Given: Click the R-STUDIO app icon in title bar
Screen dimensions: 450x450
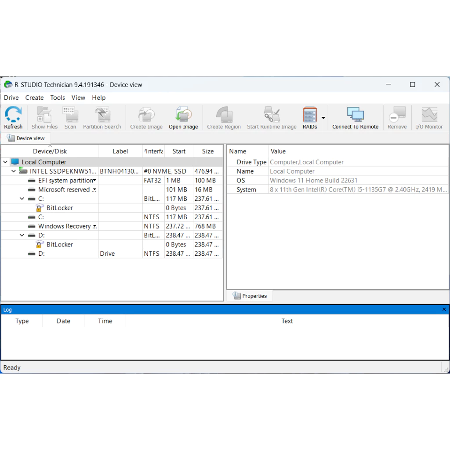Looking at the screenshot, I should 8,85.
